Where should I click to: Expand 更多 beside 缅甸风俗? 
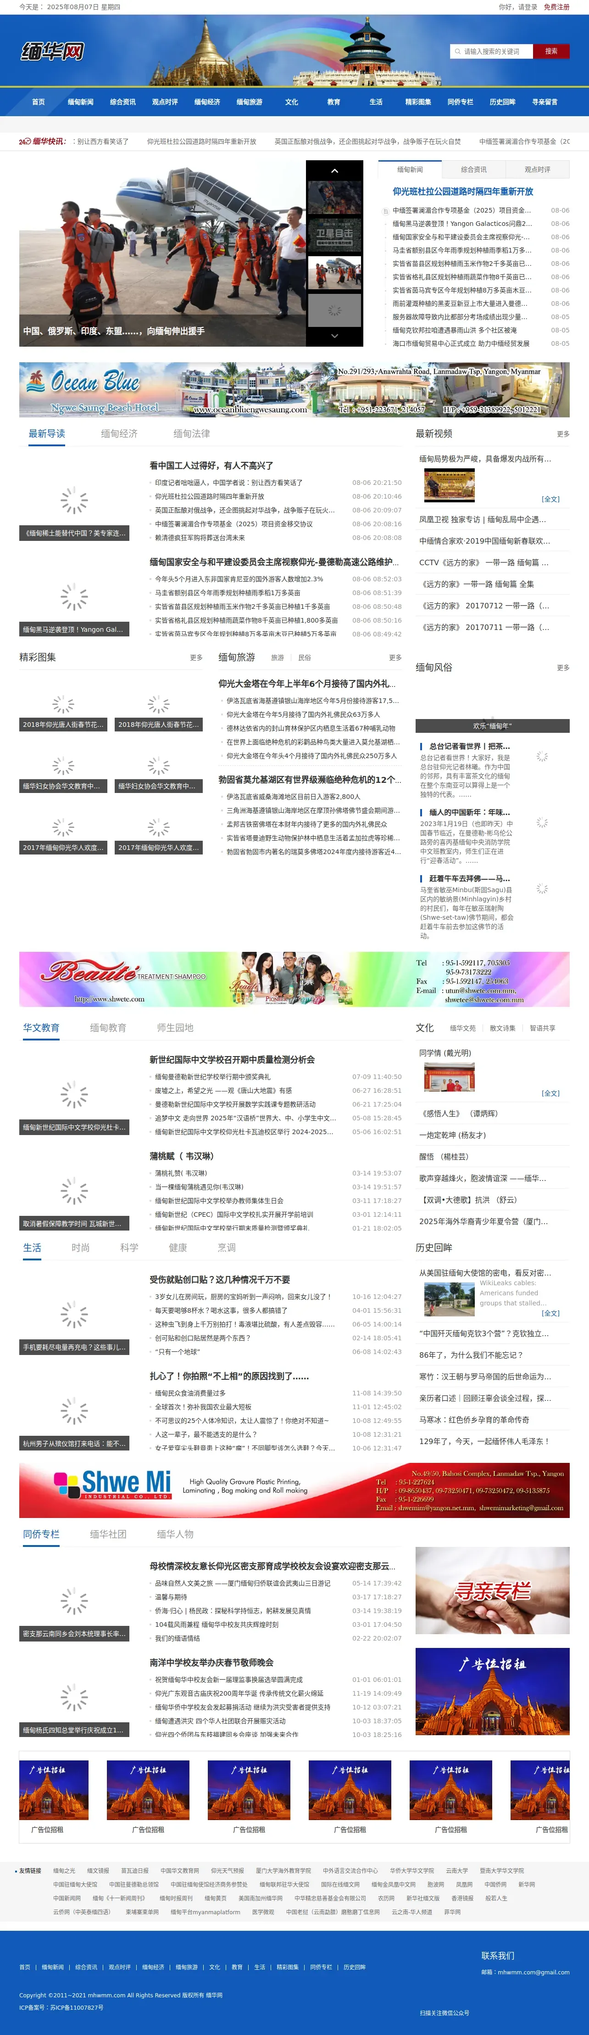(563, 668)
